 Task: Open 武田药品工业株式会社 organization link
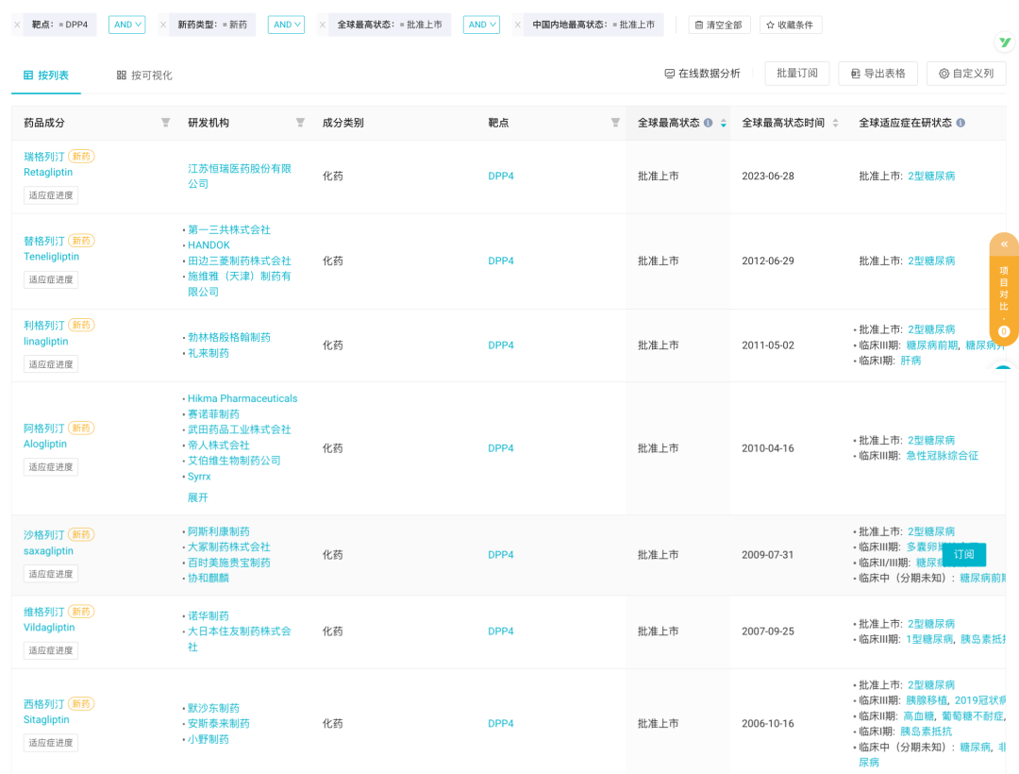tap(239, 429)
